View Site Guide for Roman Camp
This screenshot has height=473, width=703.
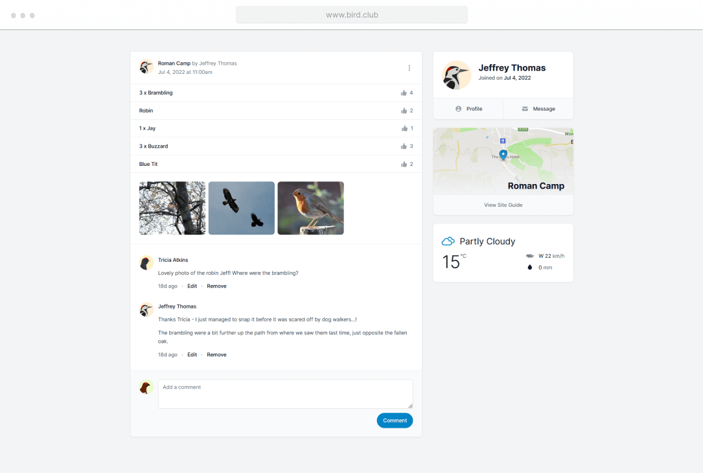coord(503,205)
